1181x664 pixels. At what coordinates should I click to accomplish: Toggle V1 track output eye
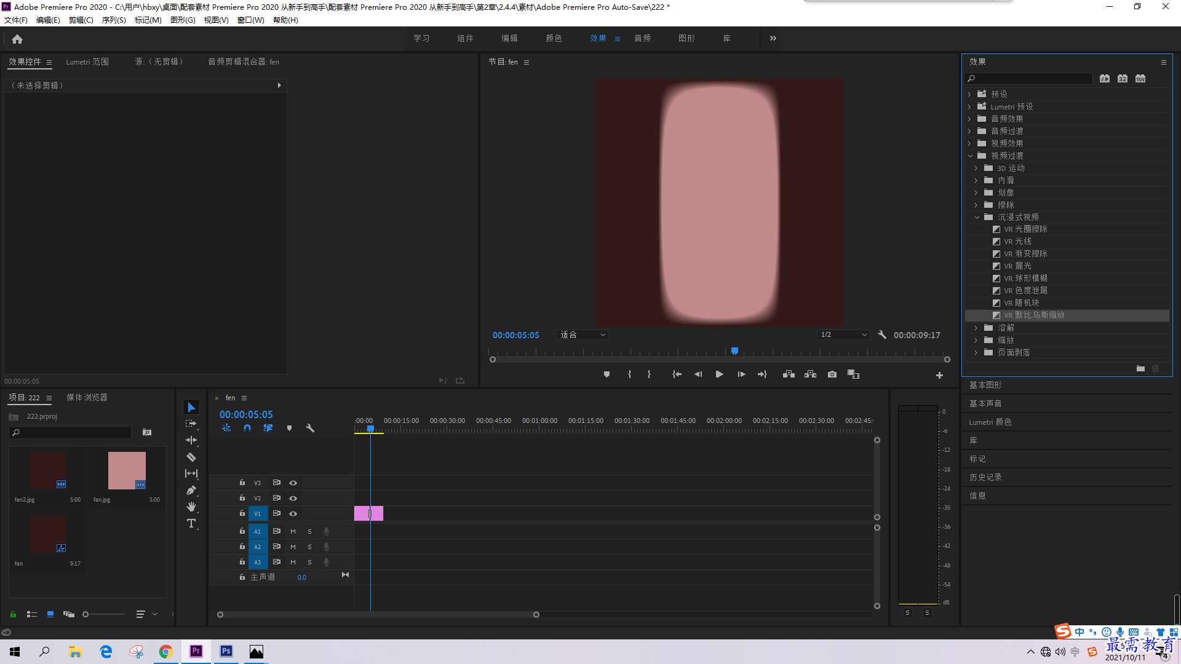point(293,514)
